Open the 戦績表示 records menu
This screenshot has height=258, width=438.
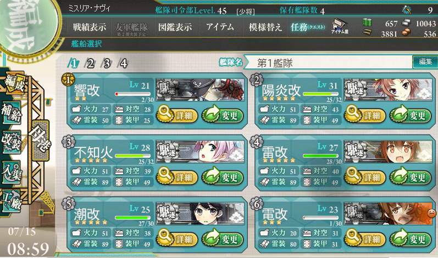(x=90, y=27)
